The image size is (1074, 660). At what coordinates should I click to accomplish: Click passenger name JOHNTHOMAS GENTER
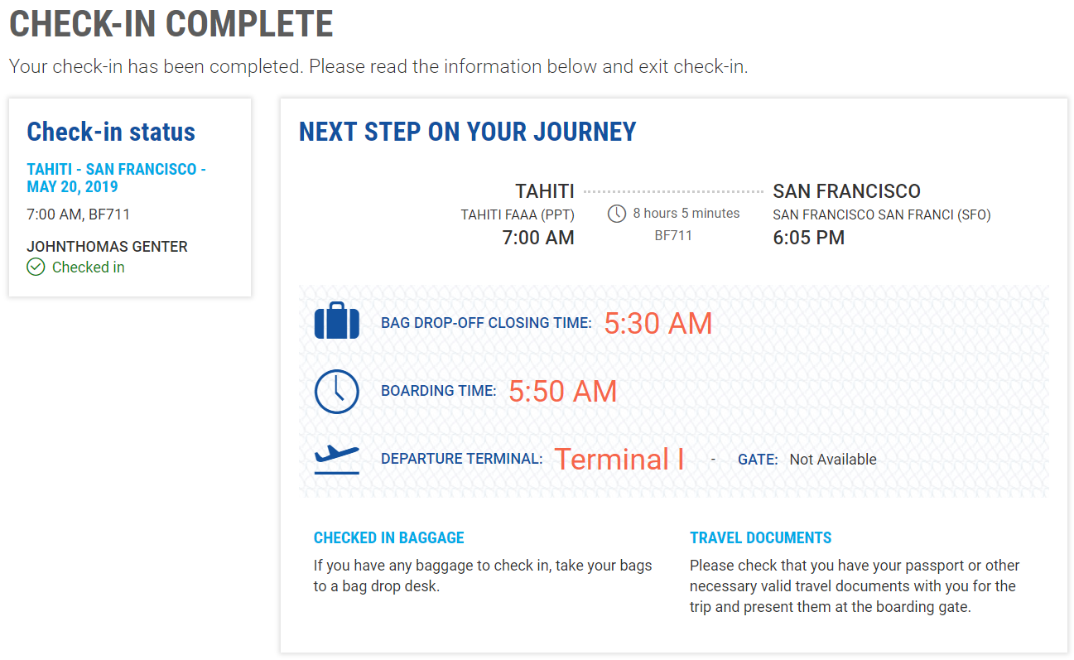coord(107,247)
